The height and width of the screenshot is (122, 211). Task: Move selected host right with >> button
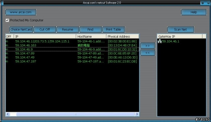[x=147, y=46]
